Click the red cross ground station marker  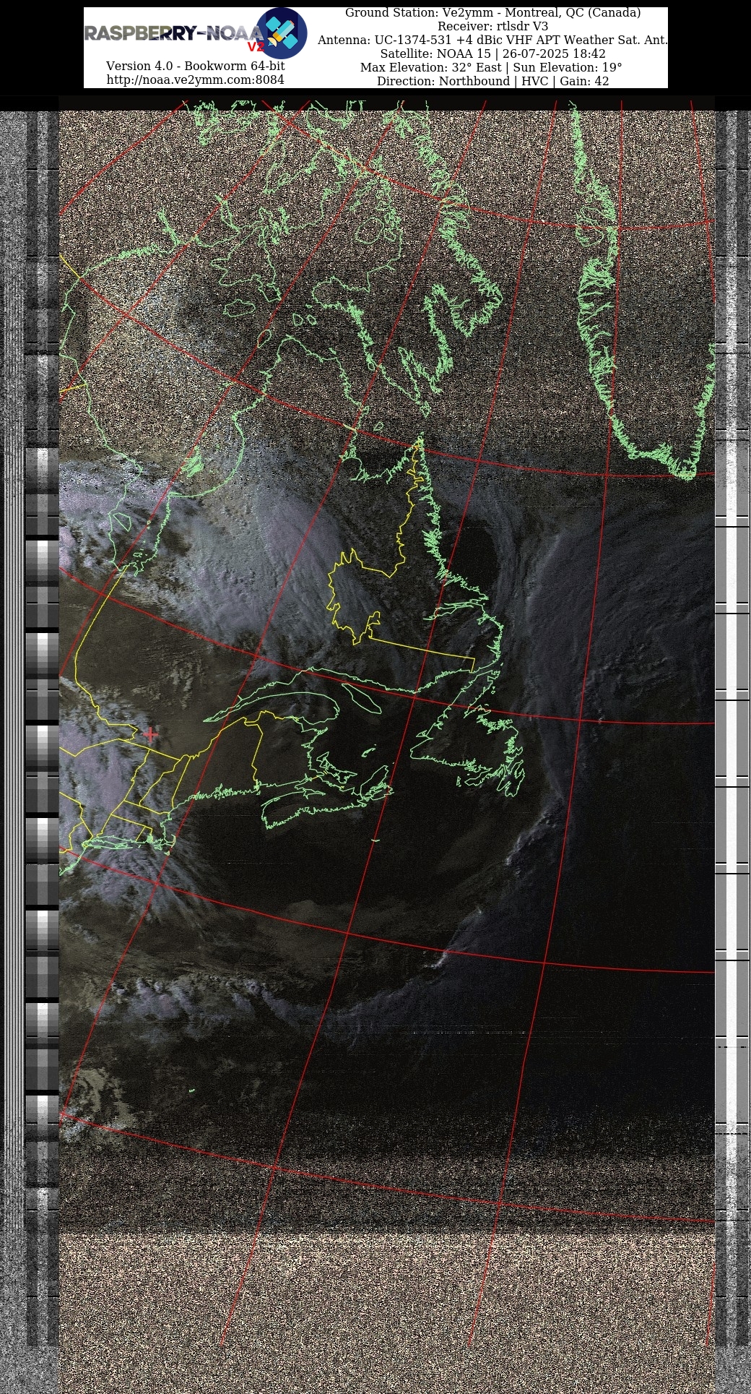[x=150, y=734]
